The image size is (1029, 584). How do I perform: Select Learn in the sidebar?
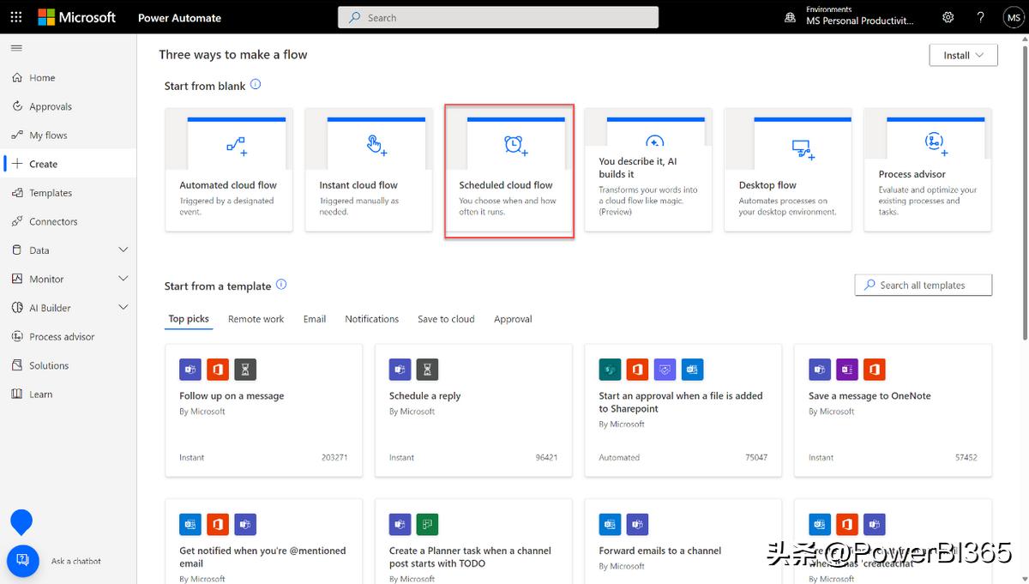[x=41, y=394]
